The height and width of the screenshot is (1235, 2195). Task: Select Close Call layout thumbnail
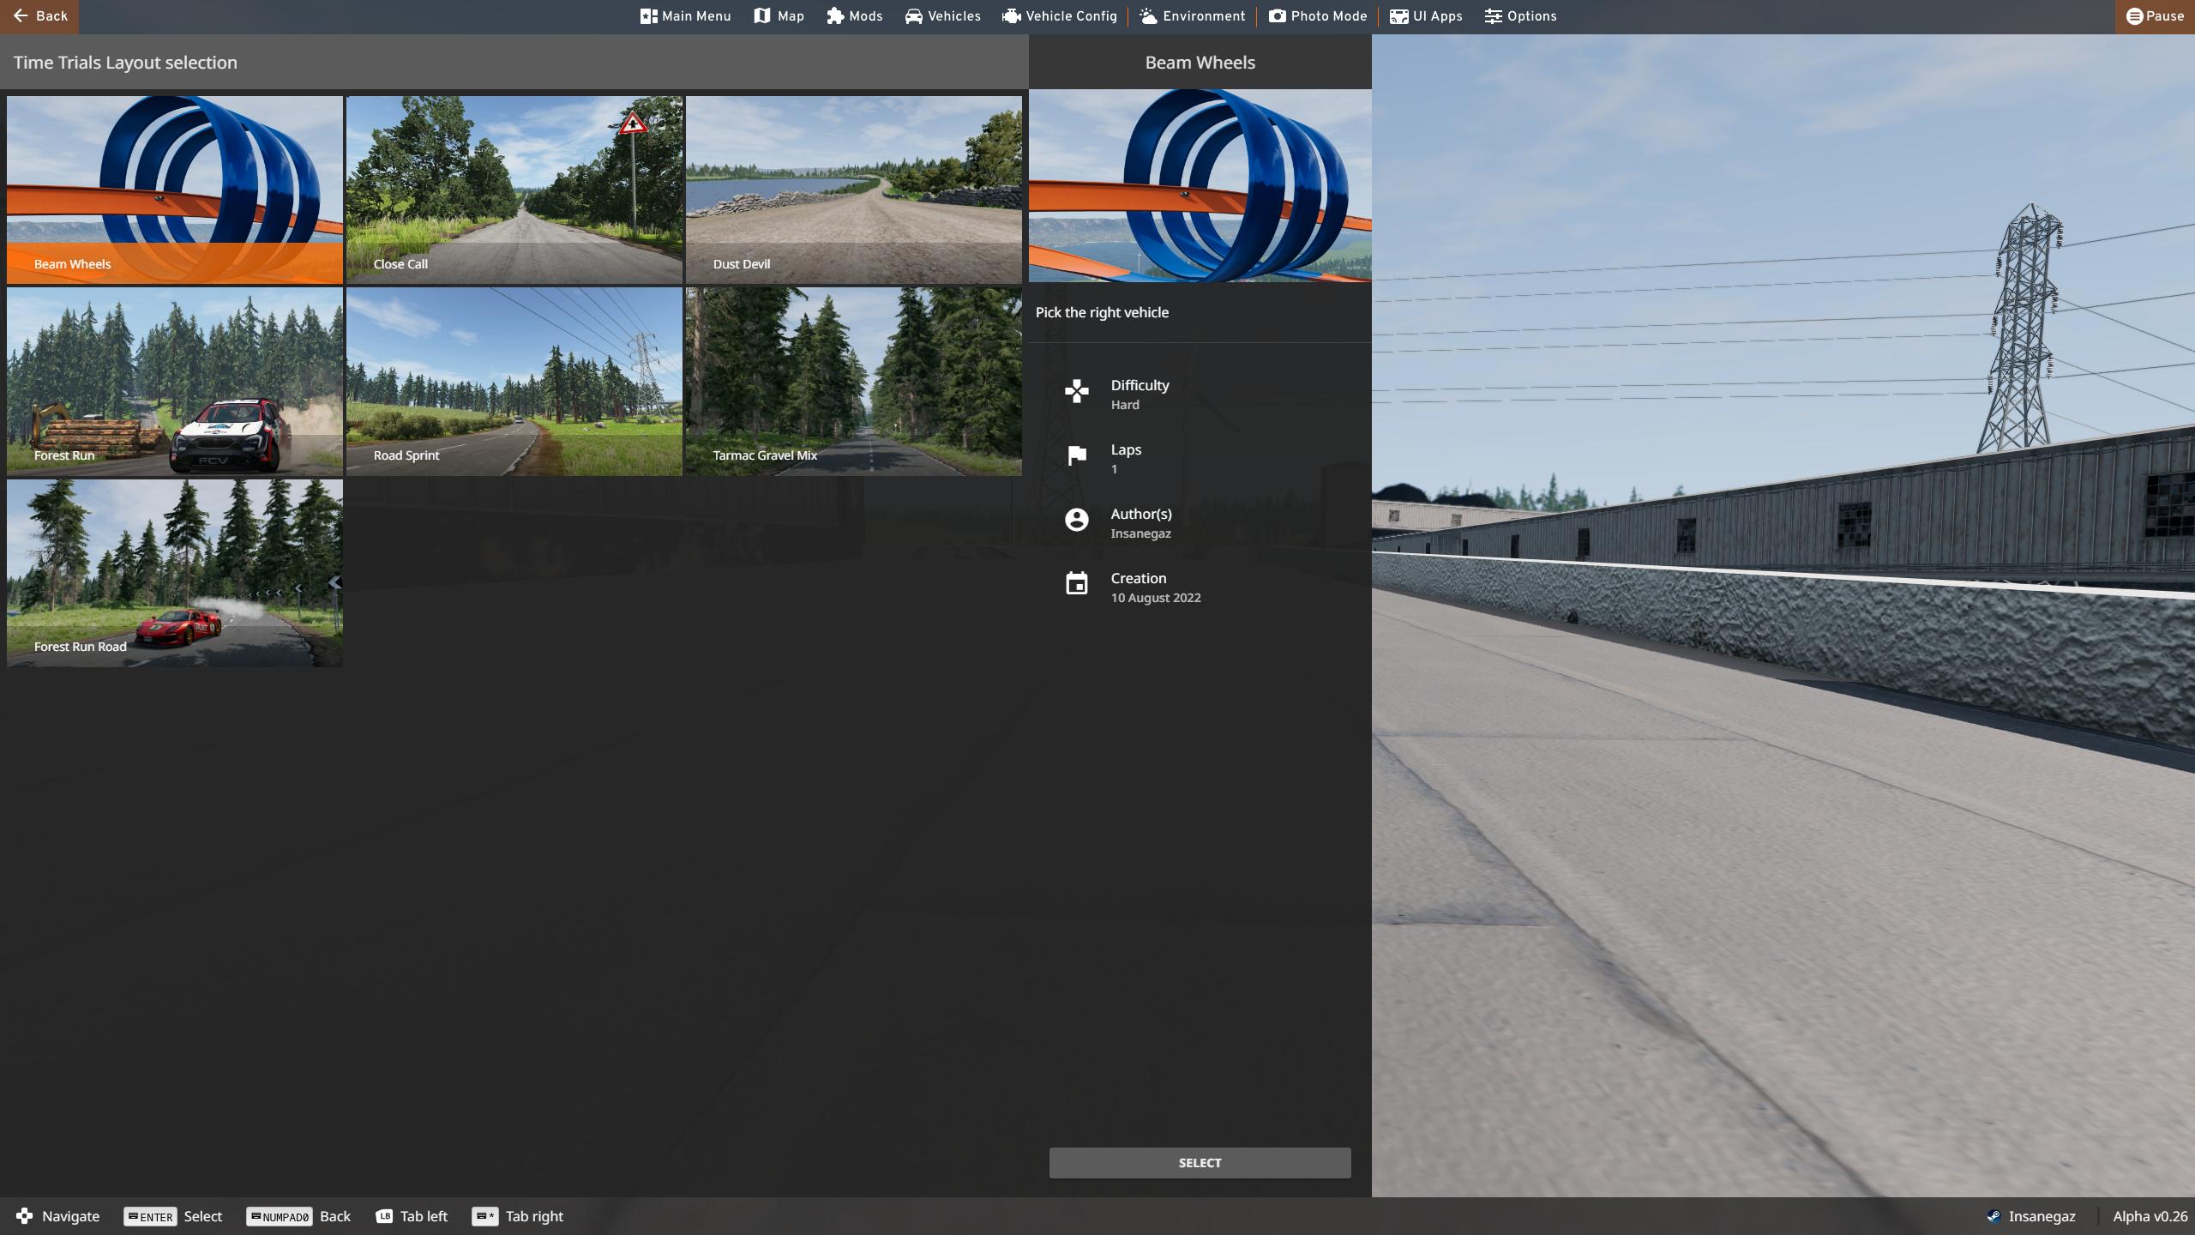tap(514, 190)
